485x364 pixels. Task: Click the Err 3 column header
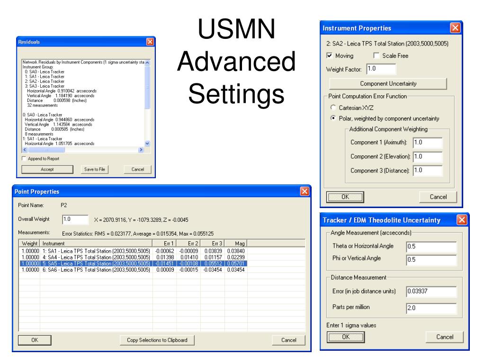click(x=212, y=243)
